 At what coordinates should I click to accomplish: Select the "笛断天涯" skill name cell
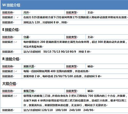[x=43, y=66]
